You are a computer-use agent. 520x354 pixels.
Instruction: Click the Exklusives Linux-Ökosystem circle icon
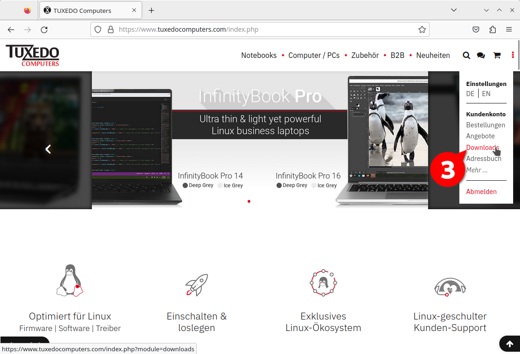(323, 283)
